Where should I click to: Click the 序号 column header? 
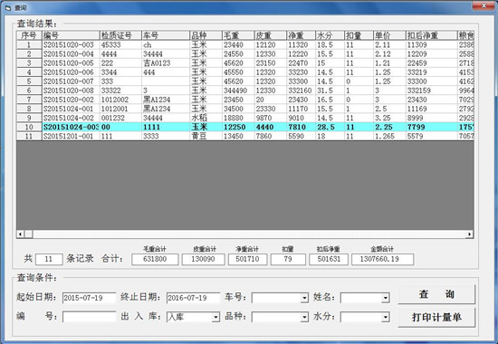pos(29,35)
